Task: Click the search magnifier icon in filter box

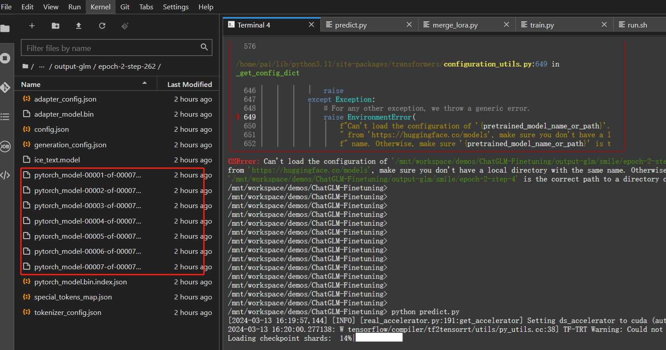Action: [x=204, y=47]
